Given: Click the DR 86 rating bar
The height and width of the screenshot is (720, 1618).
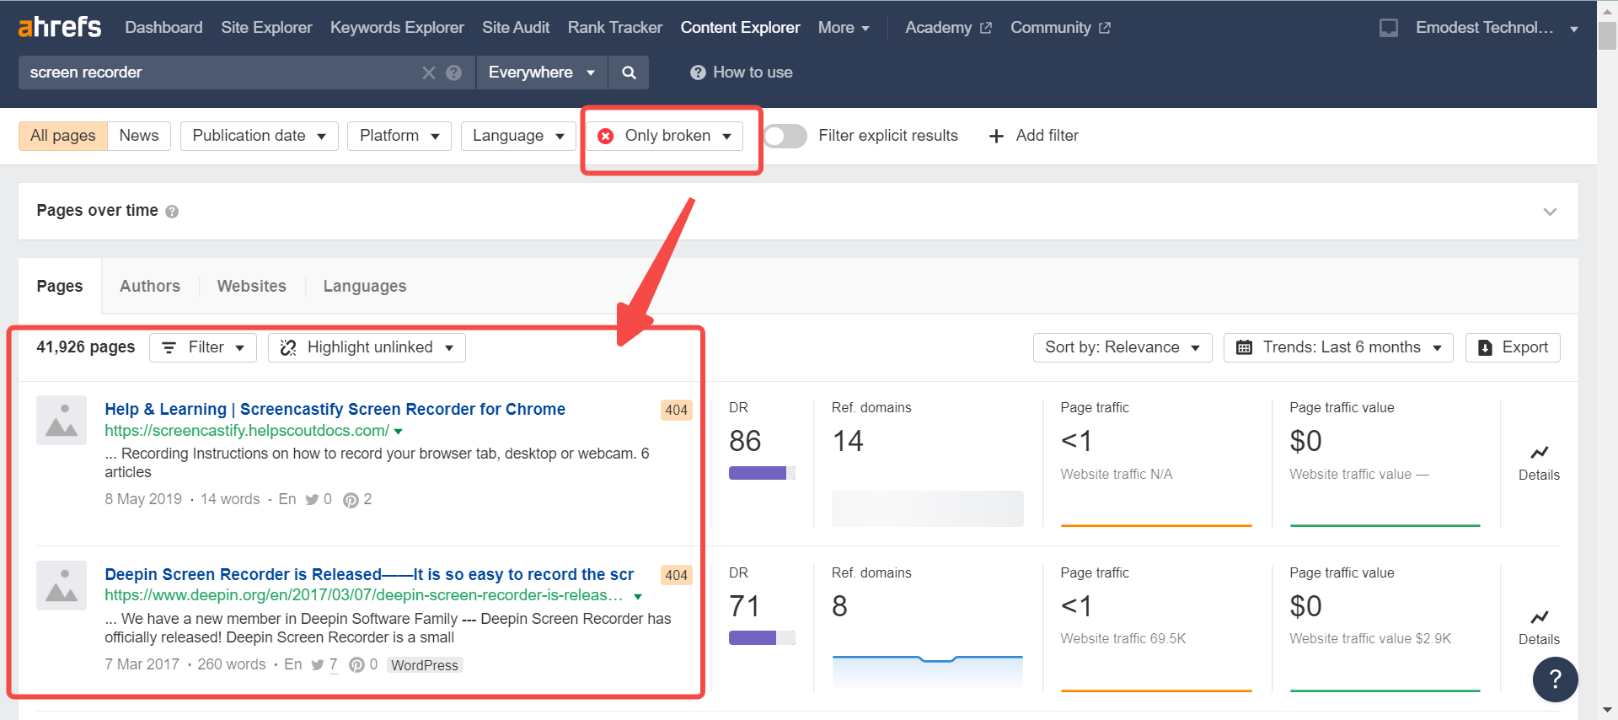Looking at the screenshot, I should pyautogui.click(x=762, y=473).
